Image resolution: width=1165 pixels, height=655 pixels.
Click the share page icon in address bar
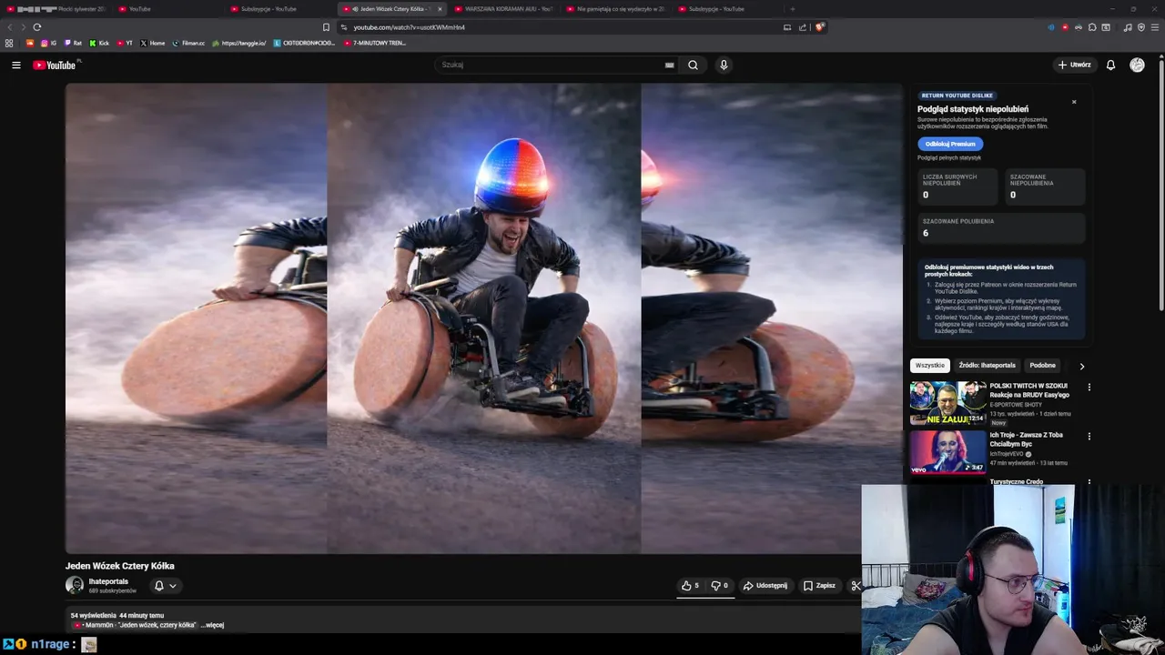pos(803,27)
